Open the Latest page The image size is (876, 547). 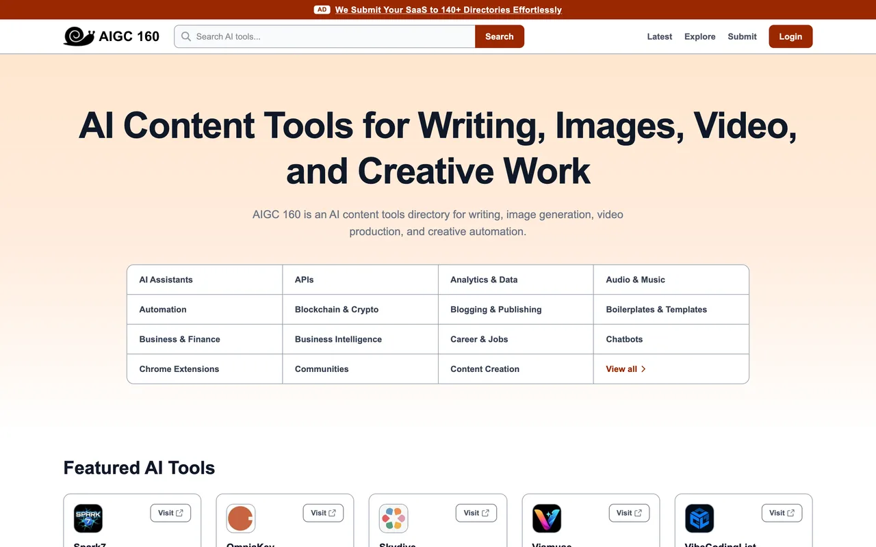(660, 37)
